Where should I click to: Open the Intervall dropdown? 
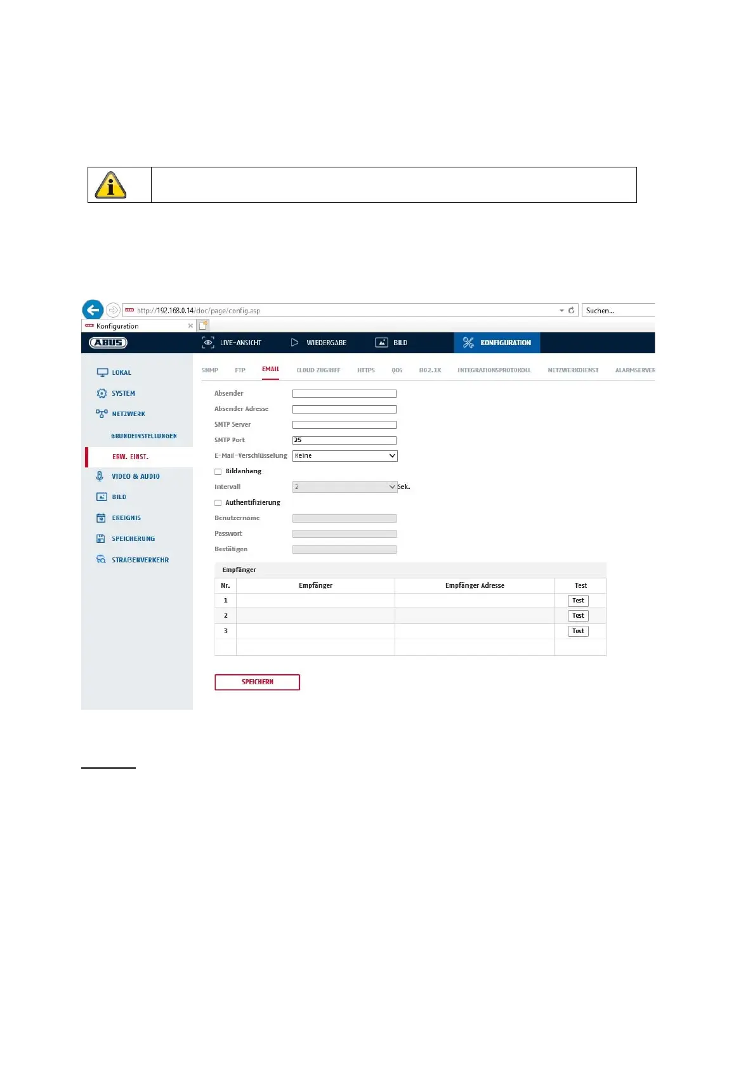coord(345,487)
